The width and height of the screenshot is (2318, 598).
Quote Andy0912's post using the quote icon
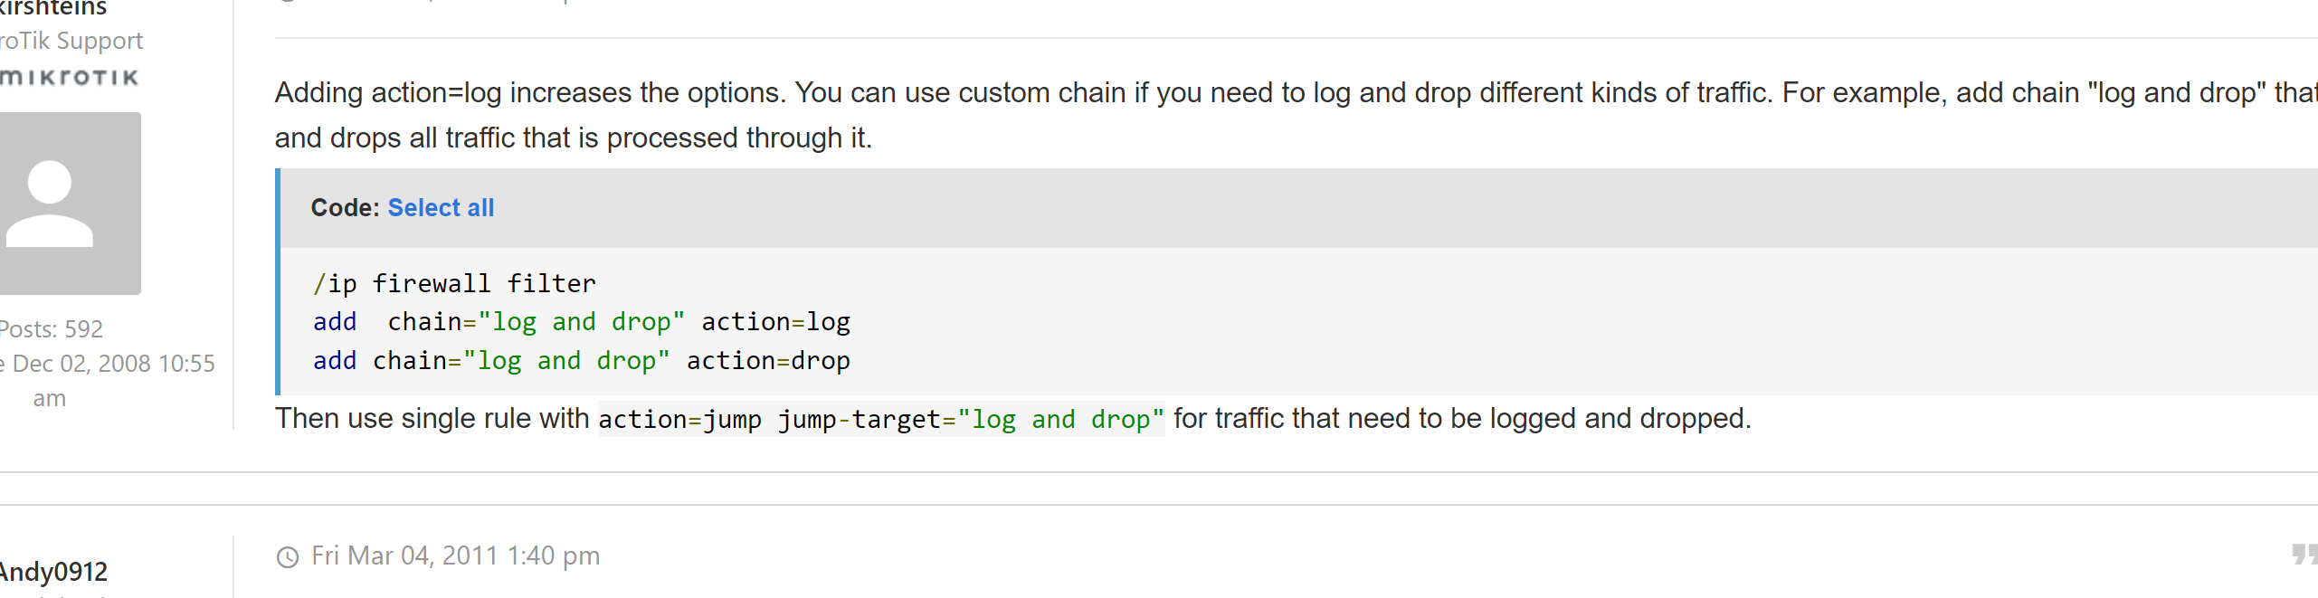click(2304, 554)
